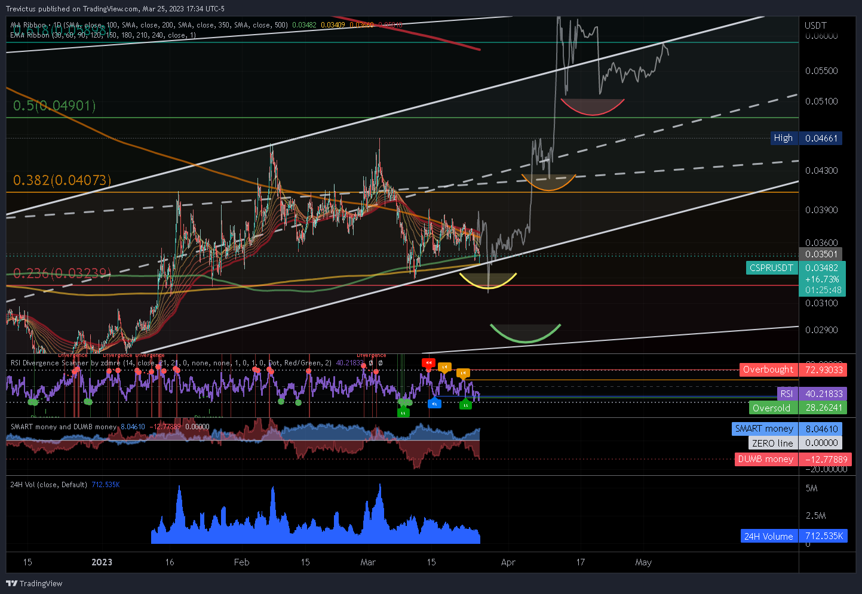
Task: Select the orange arc drawing near 0.04300
Action: 549,183
